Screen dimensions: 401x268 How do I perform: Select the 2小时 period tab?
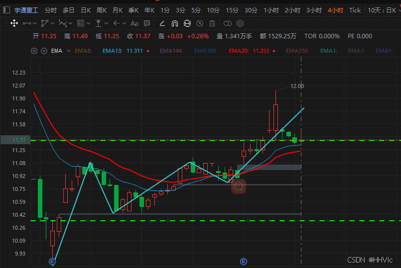click(x=292, y=10)
